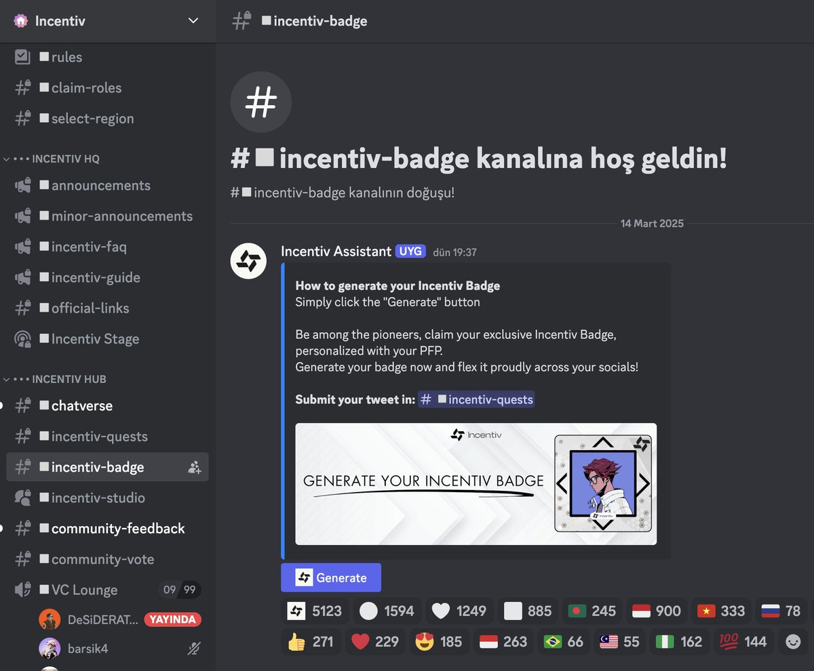The width and height of the screenshot is (814, 671).
Task: Toggle the 100 emoji reaction with 144
Action: pyautogui.click(x=743, y=641)
